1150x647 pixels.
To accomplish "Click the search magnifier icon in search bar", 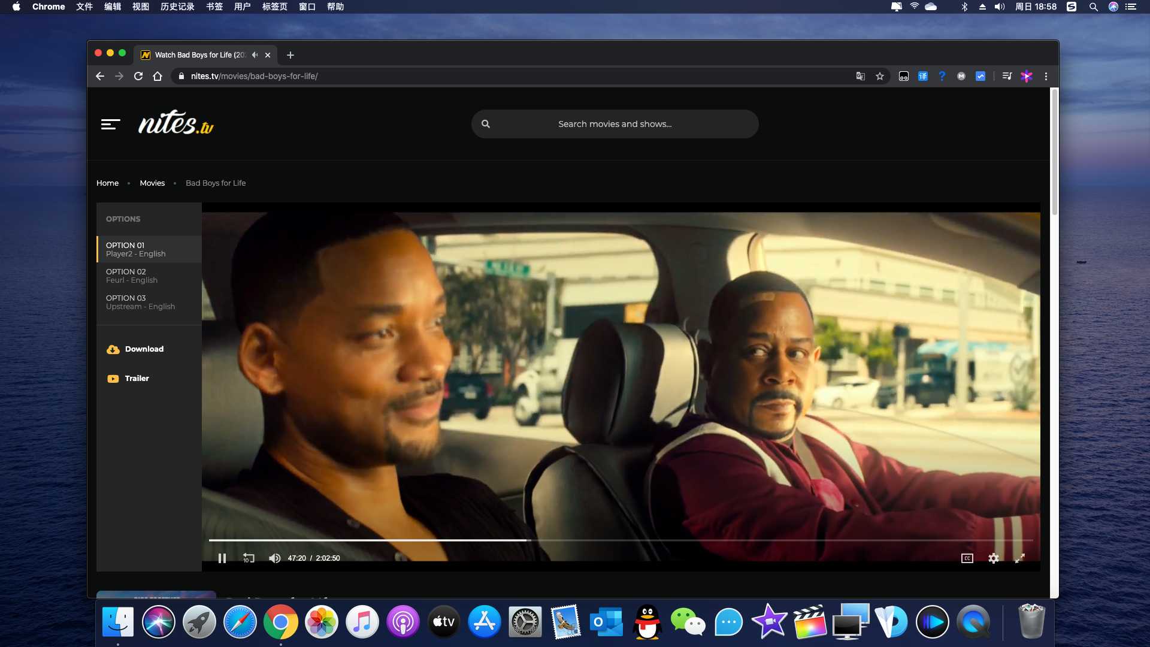I will click(486, 124).
